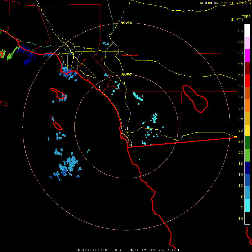Image resolution: width=252 pixels, height=252 pixels.
Task: Click the legend value '22'
Action: pos(241,153)
